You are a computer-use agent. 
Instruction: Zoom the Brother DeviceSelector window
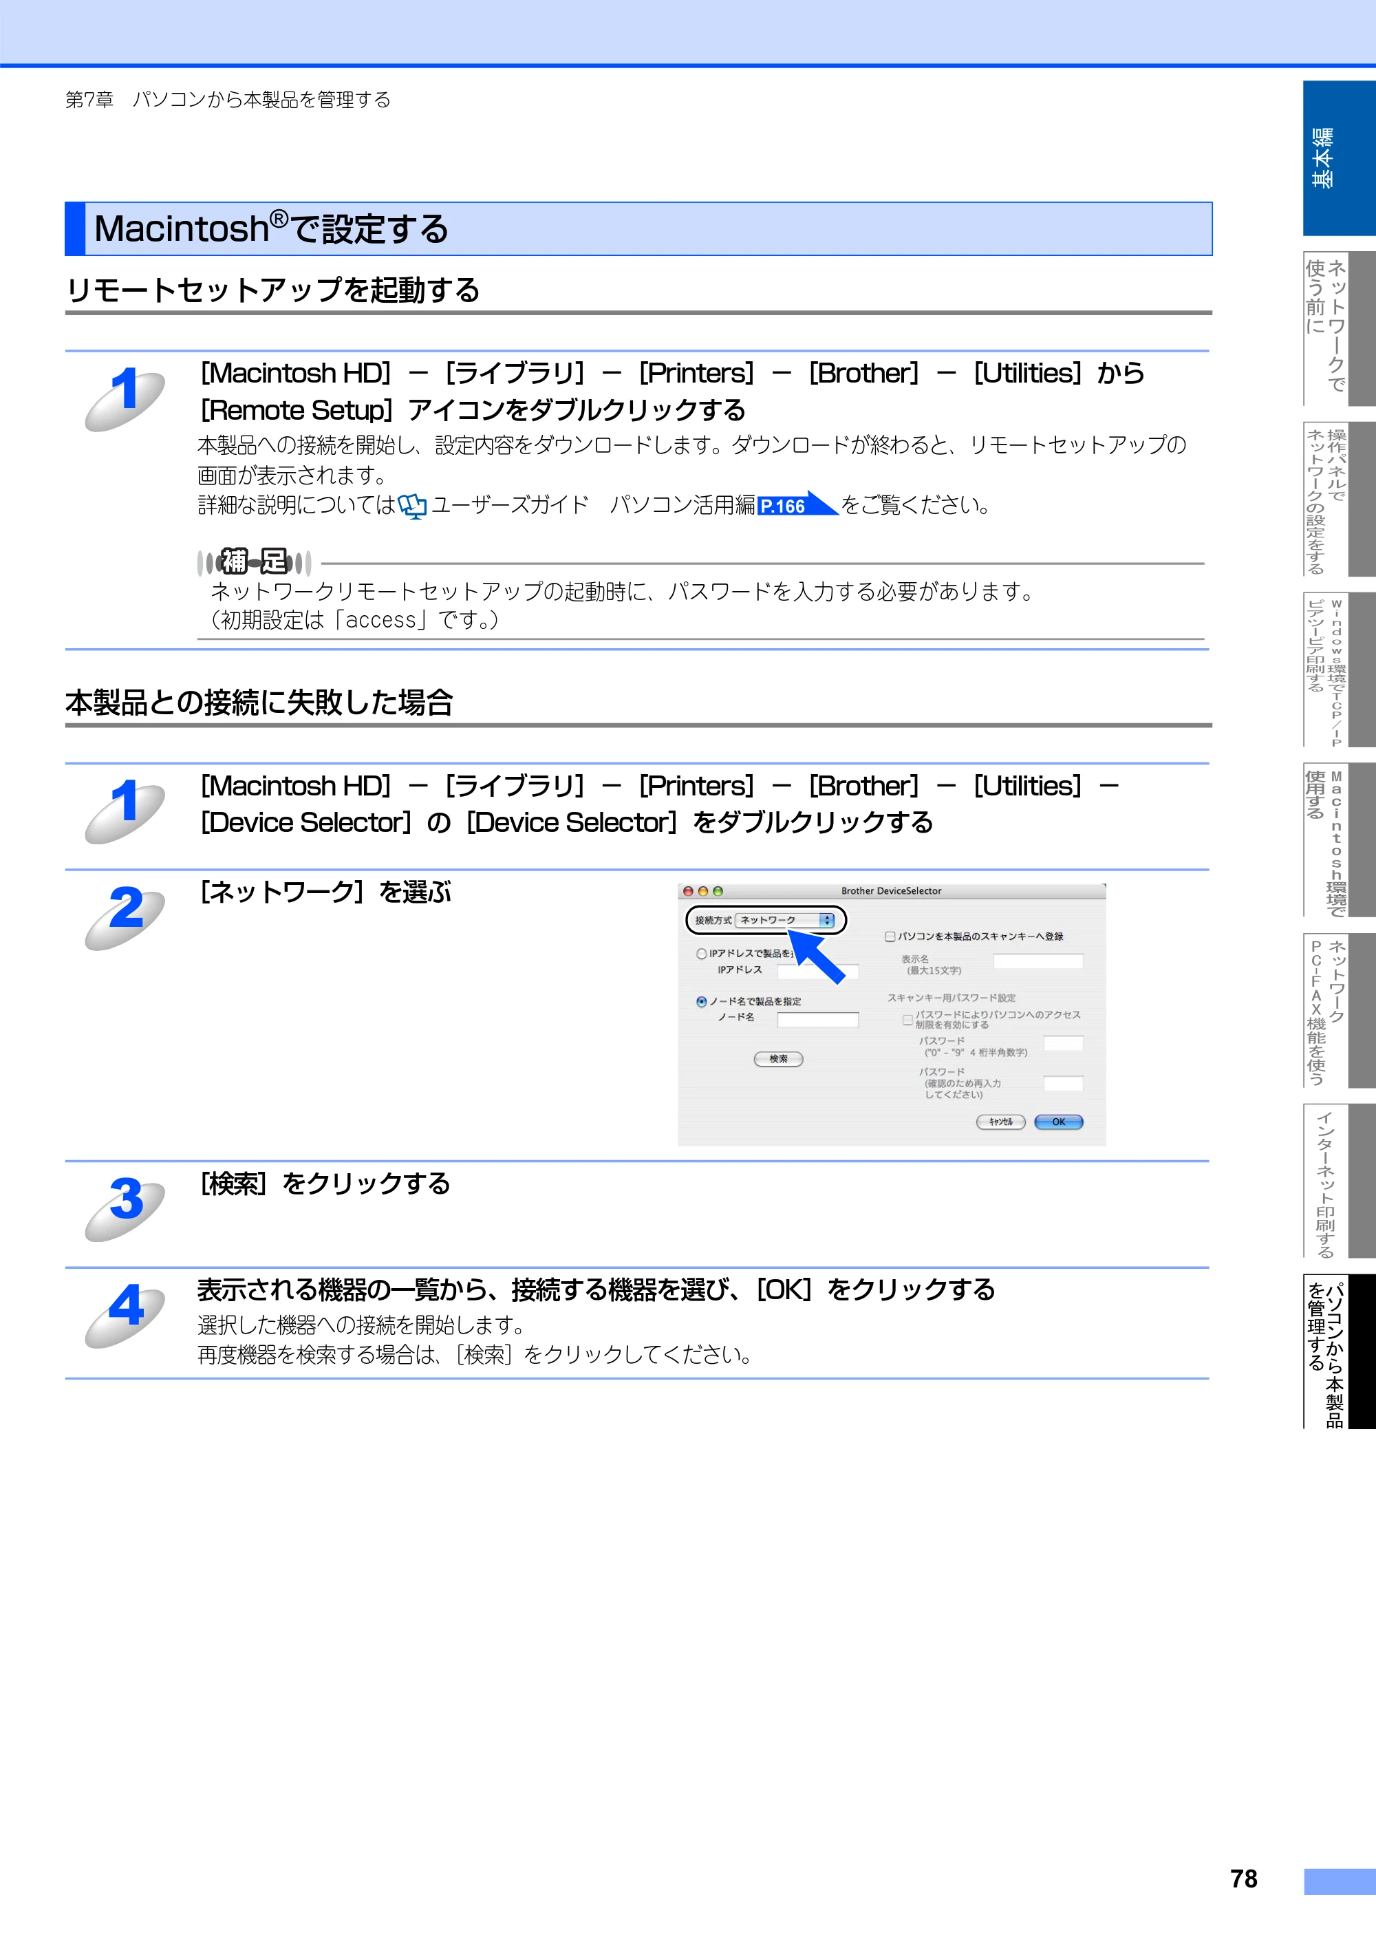pyautogui.click(x=718, y=891)
